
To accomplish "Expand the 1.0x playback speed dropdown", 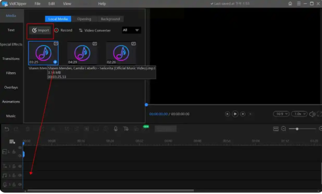I will (x=300, y=114).
